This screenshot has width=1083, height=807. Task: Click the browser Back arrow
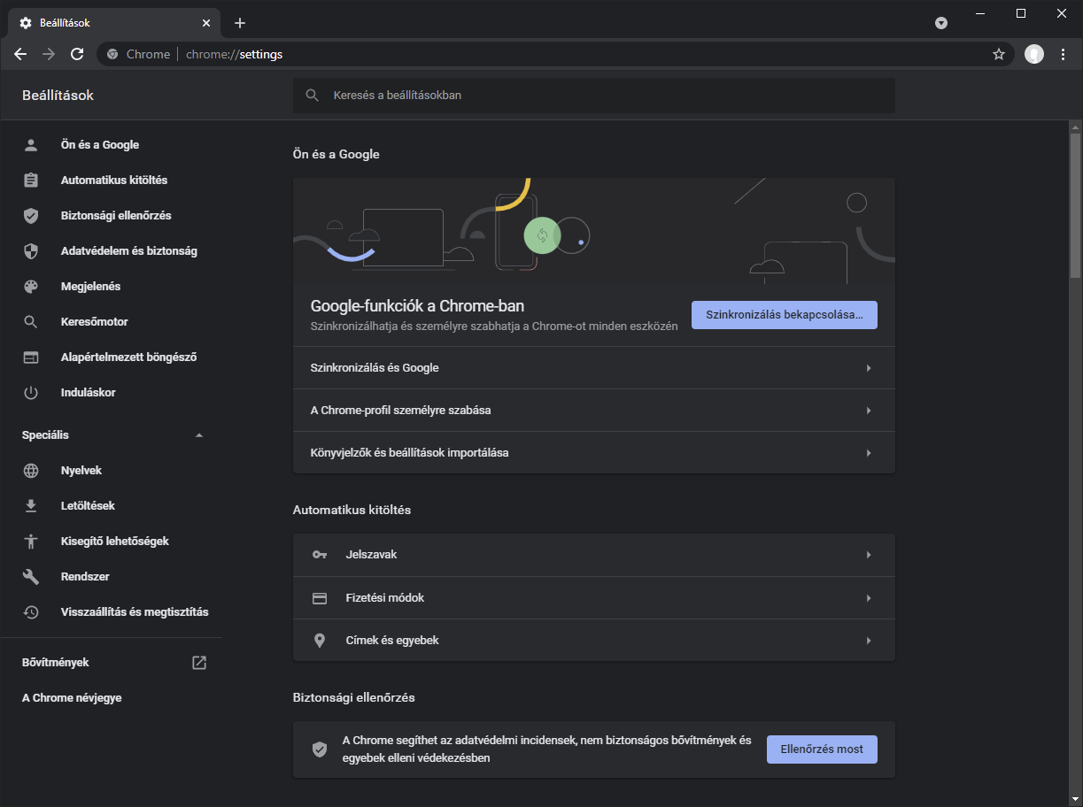click(20, 54)
